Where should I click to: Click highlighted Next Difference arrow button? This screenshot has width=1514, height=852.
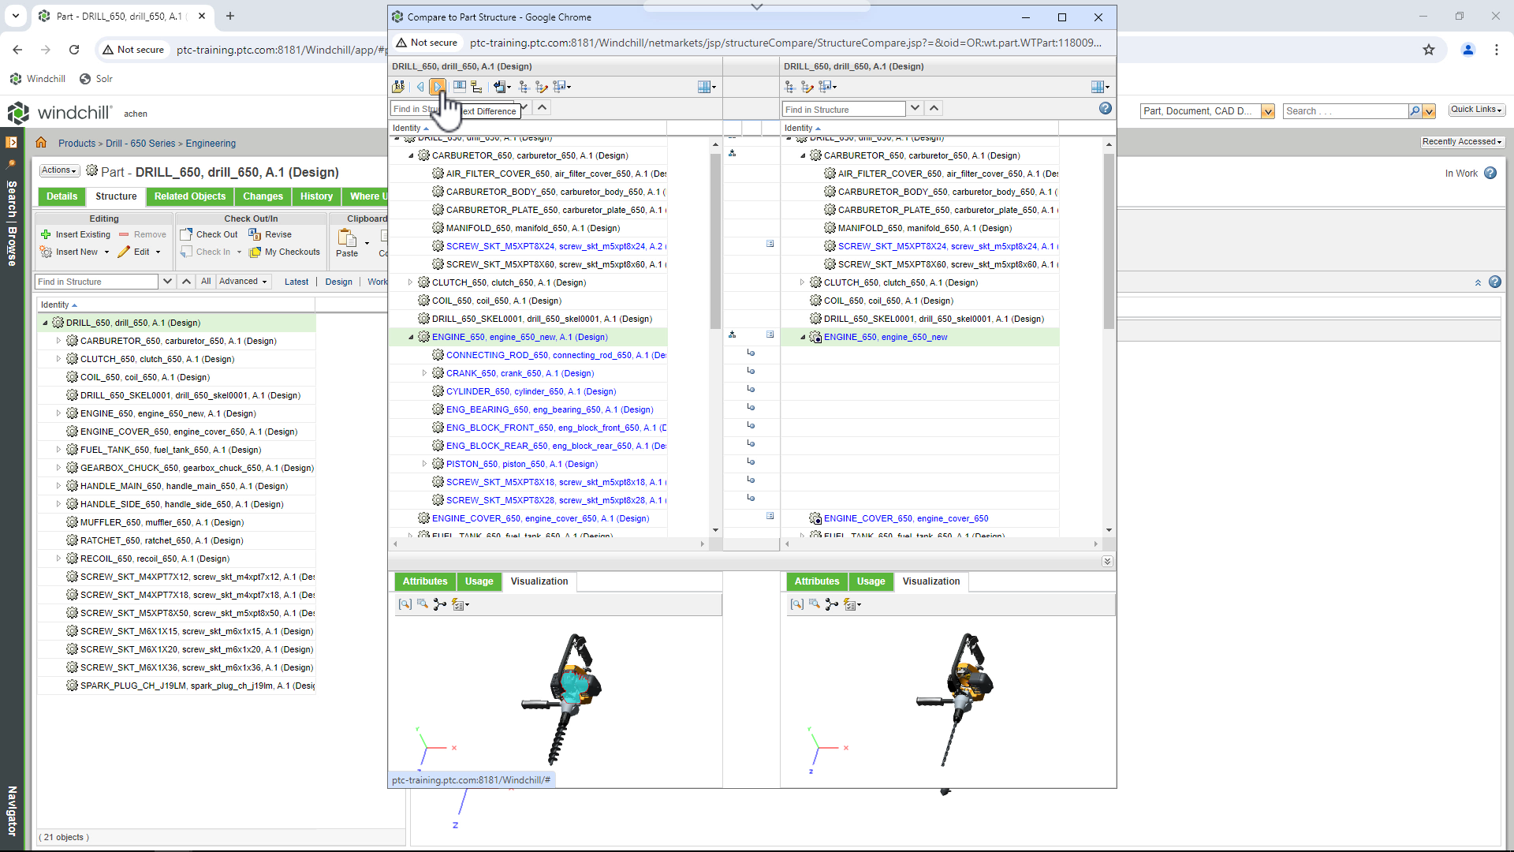tap(438, 87)
